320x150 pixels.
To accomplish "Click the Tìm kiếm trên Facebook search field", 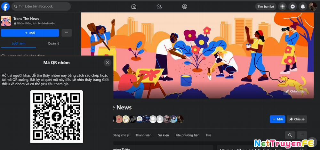I will tap(41, 6).
